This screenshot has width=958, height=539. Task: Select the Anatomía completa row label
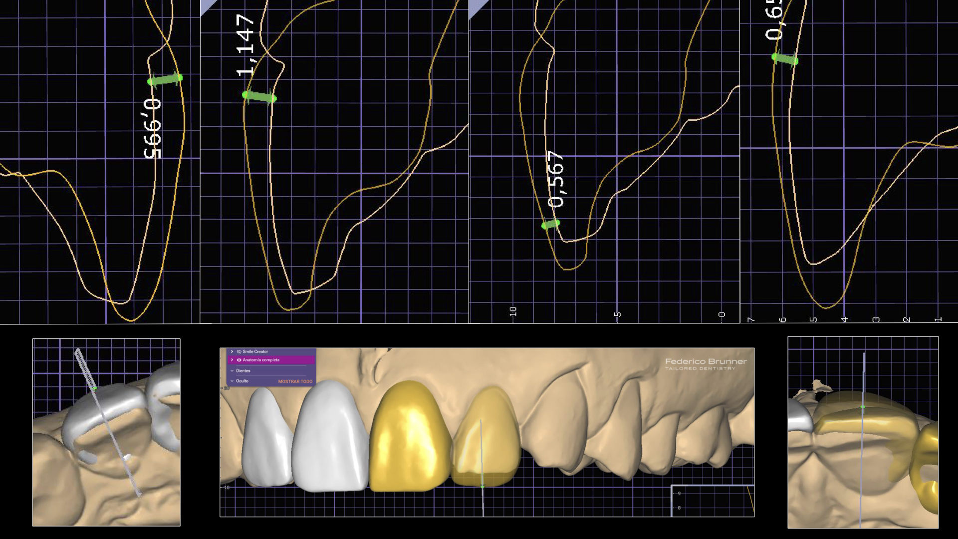tap(261, 360)
